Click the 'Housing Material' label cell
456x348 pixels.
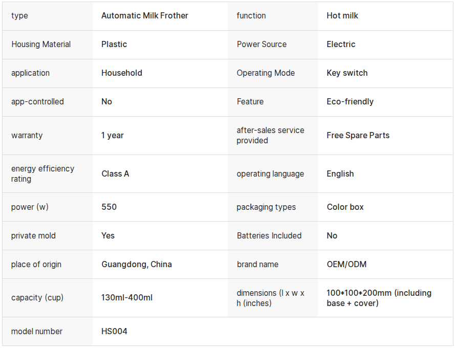[41, 45]
